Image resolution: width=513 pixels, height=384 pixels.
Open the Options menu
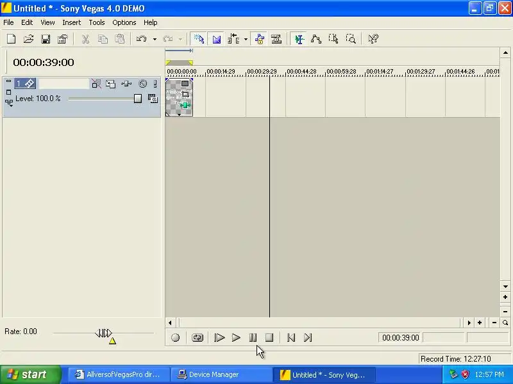coord(124,22)
